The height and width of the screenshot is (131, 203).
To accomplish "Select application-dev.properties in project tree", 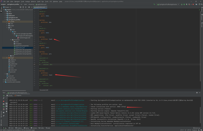I will [23, 50].
